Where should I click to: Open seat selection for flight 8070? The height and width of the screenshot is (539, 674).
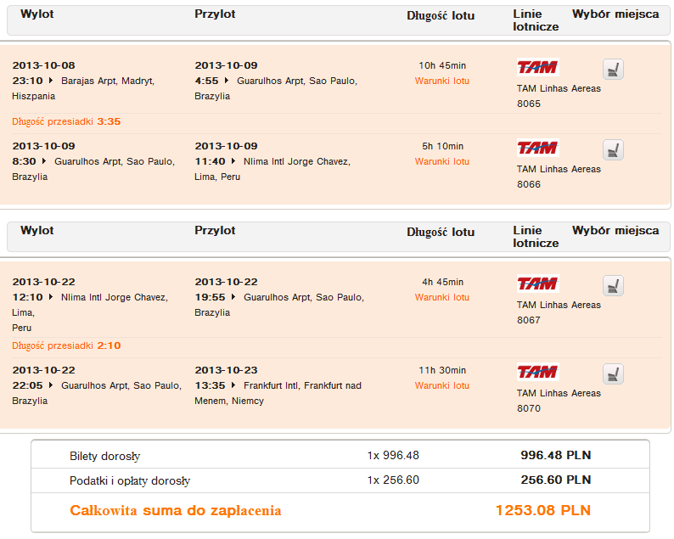pos(613,373)
